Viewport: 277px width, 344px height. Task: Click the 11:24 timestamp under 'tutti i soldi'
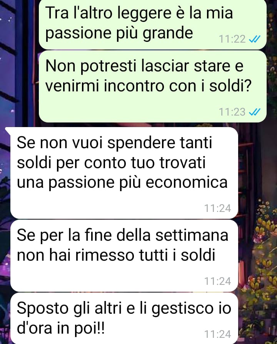pos(218,281)
